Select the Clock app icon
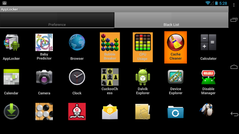This screenshot has height=134, width=239. pyautogui.click(x=77, y=77)
